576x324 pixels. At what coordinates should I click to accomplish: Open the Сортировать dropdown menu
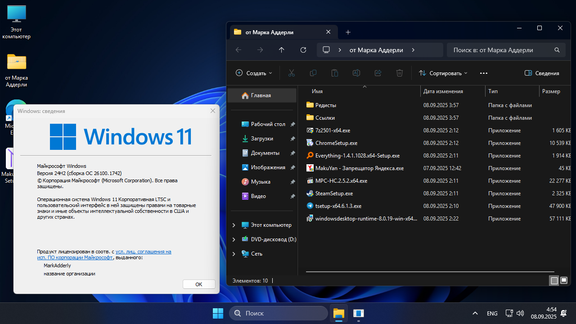coord(443,73)
